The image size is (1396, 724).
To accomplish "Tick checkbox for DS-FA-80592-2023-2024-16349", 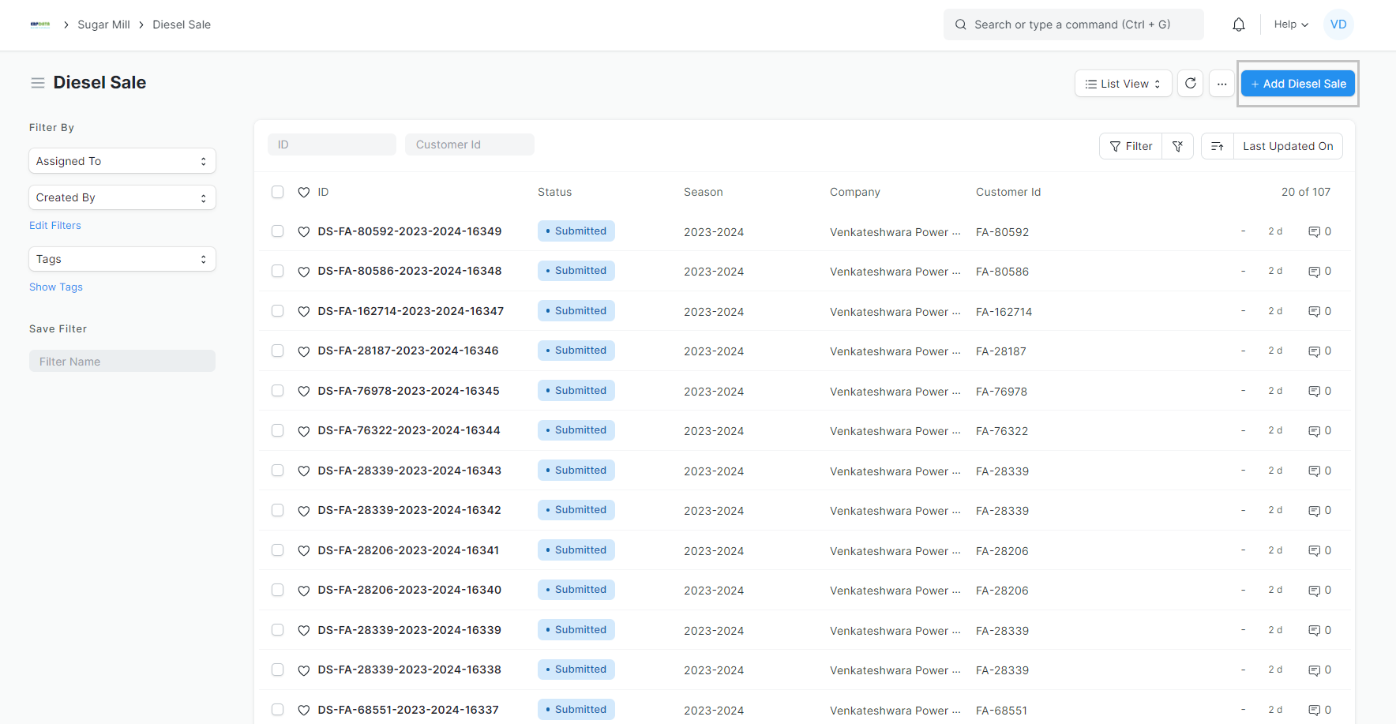I will pyautogui.click(x=277, y=231).
